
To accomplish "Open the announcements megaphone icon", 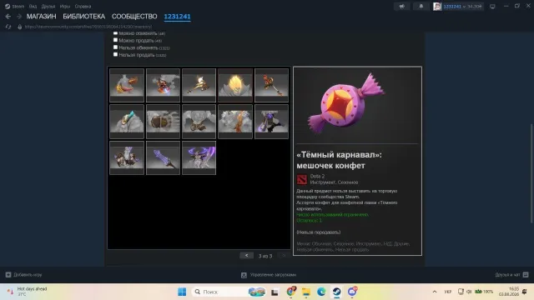I will 402,6.
